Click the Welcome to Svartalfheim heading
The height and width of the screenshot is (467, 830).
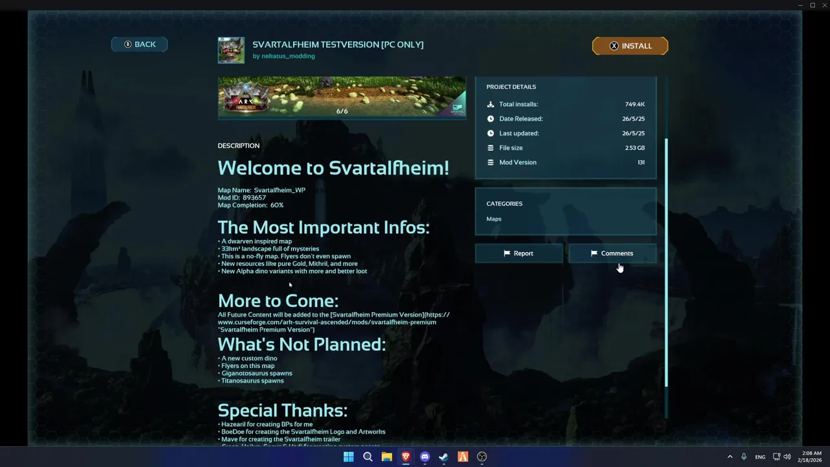click(333, 168)
